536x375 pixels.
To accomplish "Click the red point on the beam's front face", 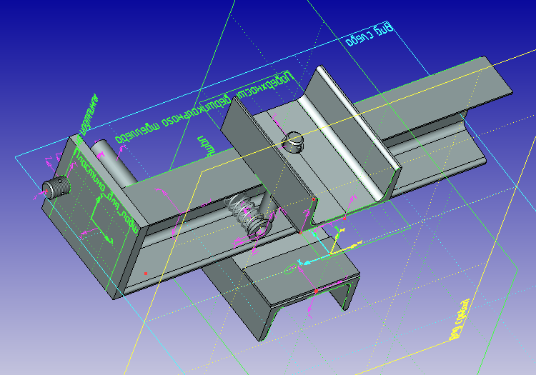I will [145, 274].
